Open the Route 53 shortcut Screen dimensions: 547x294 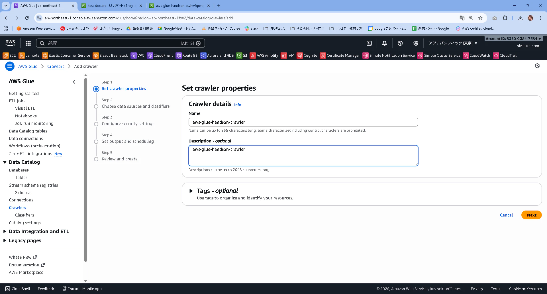187,55
